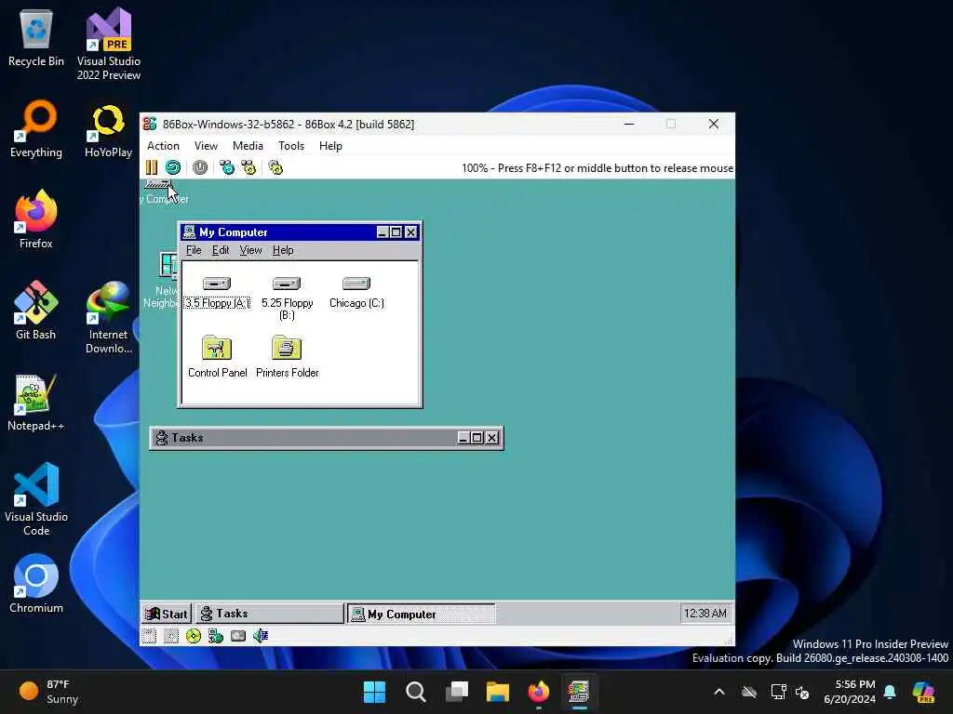
Task: Maximize the Tasks window
Action: [477, 438]
